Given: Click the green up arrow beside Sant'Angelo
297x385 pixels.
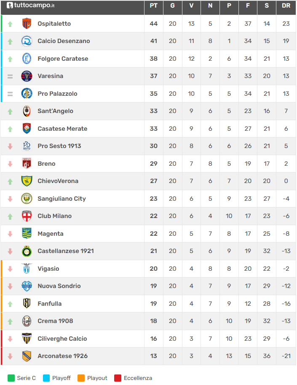Looking at the screenshot, I should pos(10,111).
